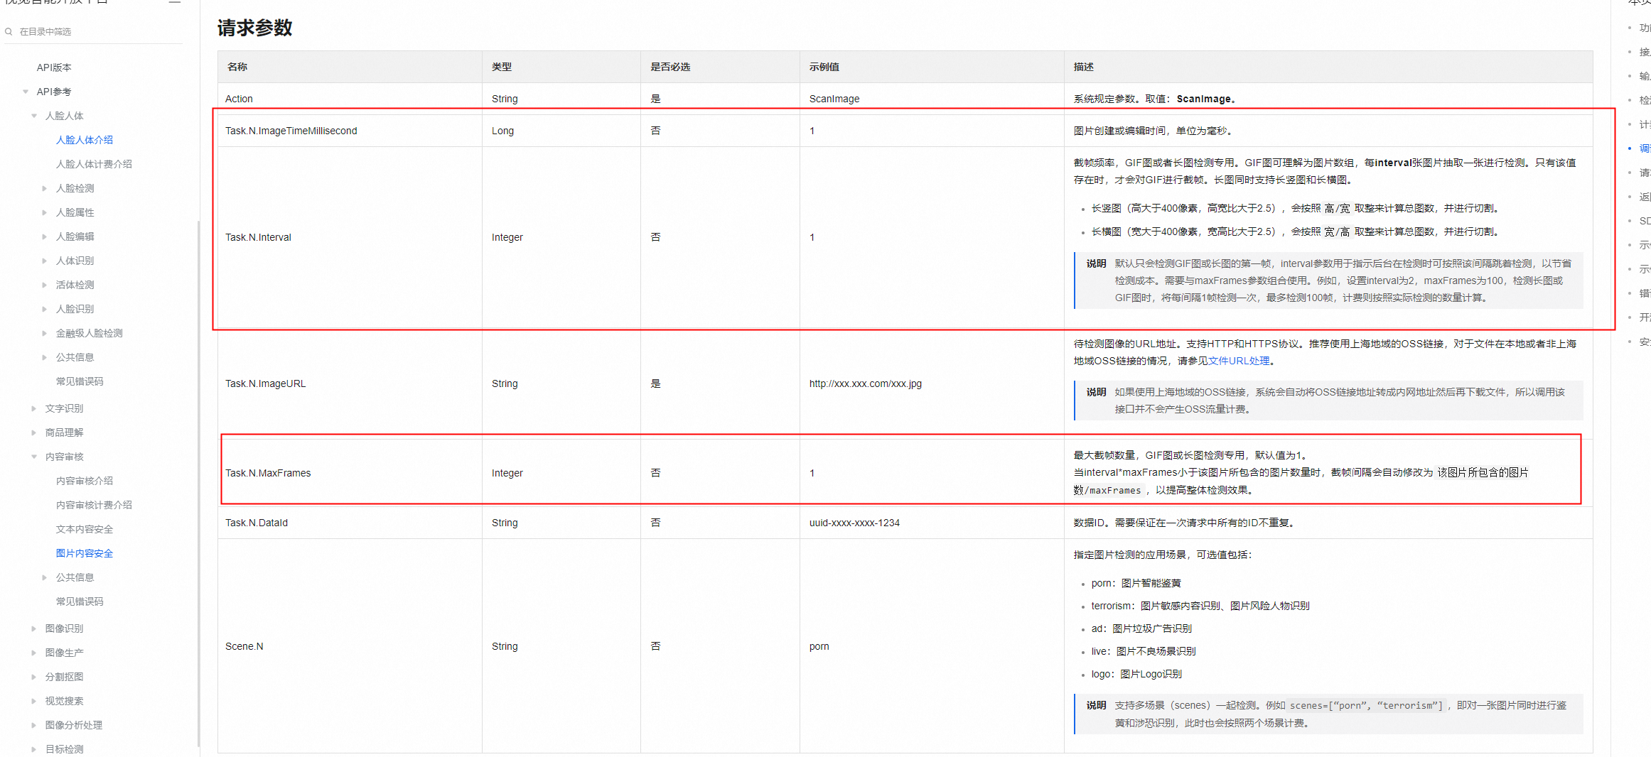Open 文本内容安全 page
This screenshot has width=1651, height=757.
tap(85, 529)
